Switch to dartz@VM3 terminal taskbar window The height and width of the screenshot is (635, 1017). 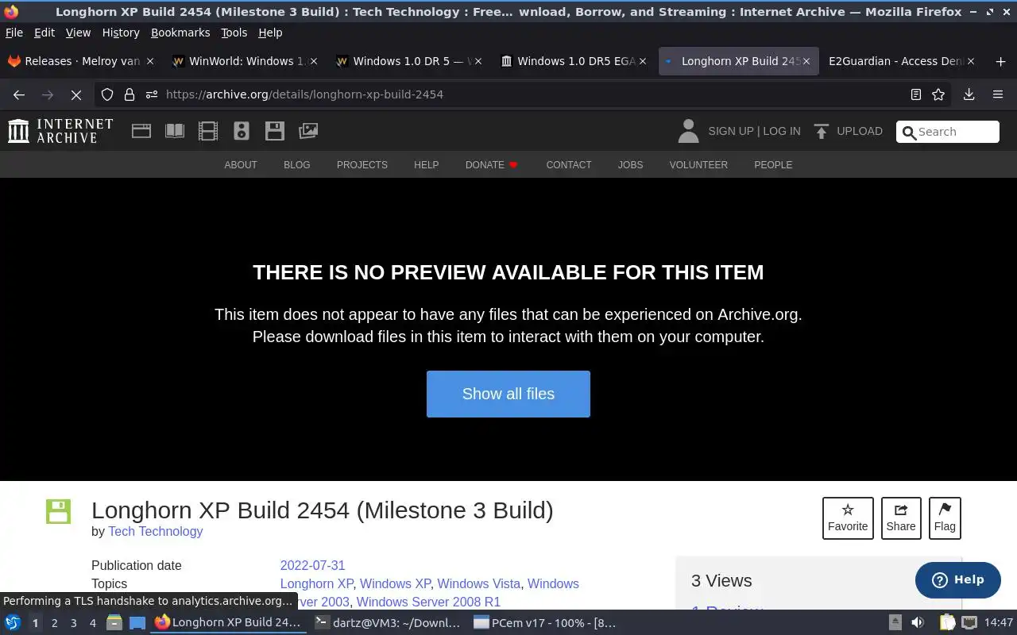tap(388, 622)
